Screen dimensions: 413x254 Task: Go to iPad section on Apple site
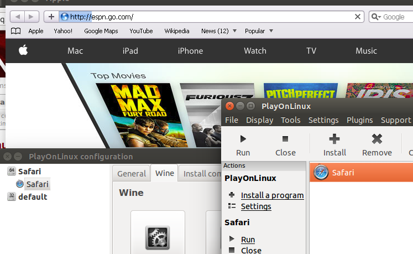coord(130,51)
